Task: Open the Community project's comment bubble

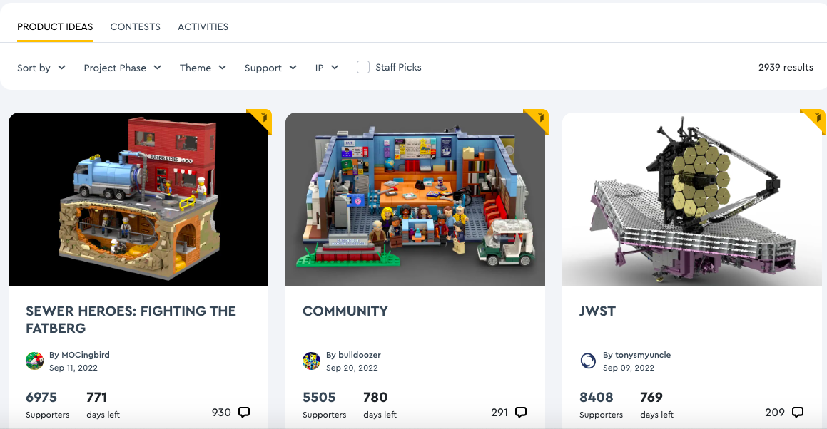Action: (x=521, y=412)
